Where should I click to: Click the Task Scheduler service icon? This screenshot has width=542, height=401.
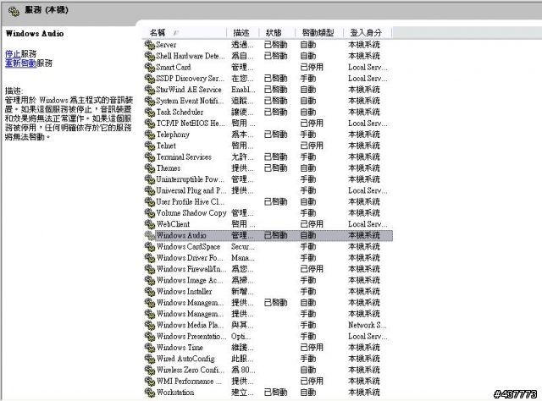(x=149, y=112)
